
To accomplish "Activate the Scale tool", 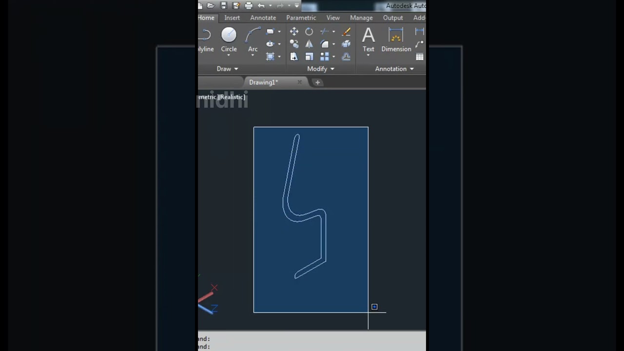I will coord(309,57).
